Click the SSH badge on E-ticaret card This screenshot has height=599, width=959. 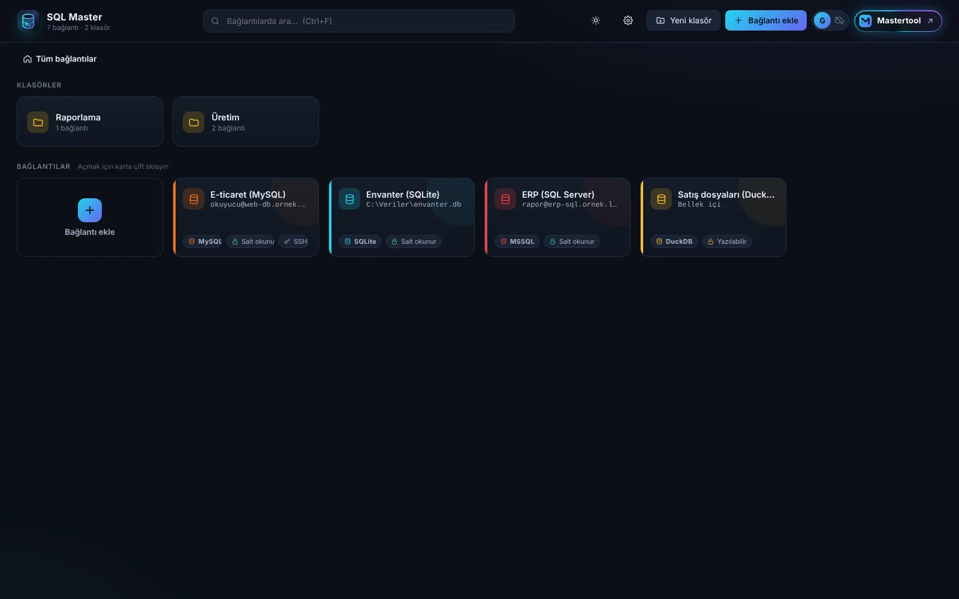click(x=295, y=241)
